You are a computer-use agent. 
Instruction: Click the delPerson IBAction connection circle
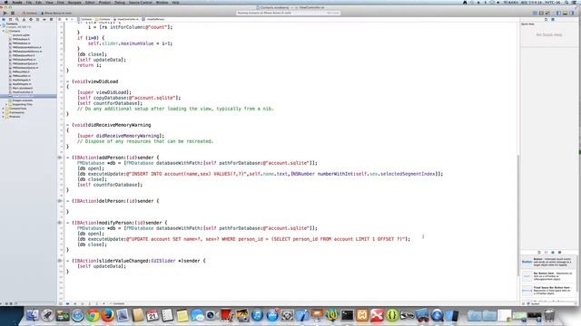[60, 201]
